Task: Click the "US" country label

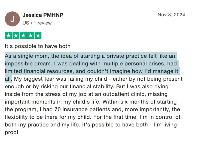Action: click(26, 23)
